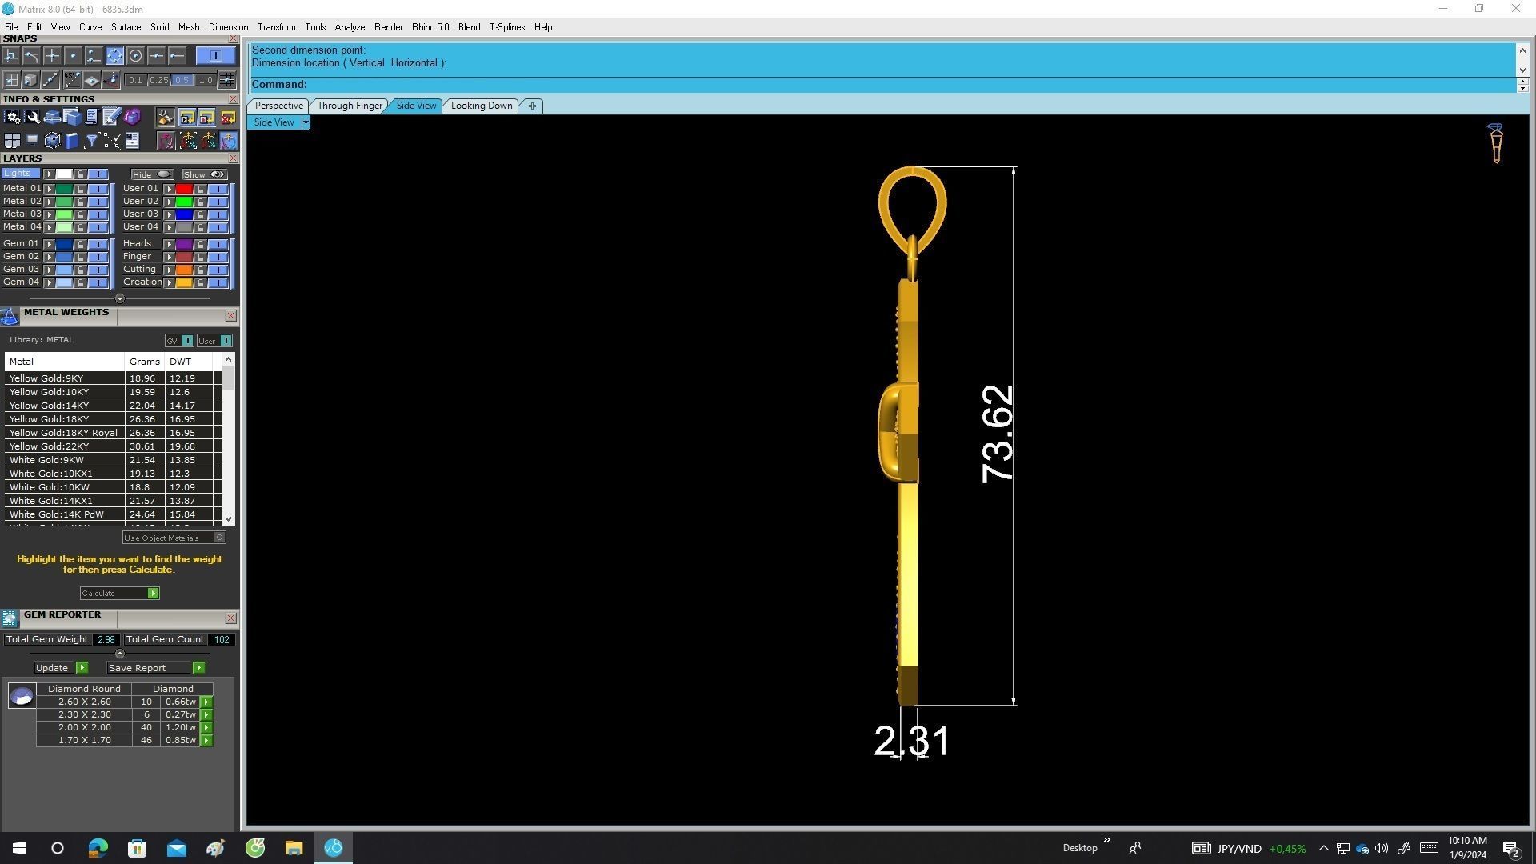This screenshot has height=864, width=1536.
Task: Click the wireframe bounding box cube icon
Action: pyautogui.click(x=52, y=142)
